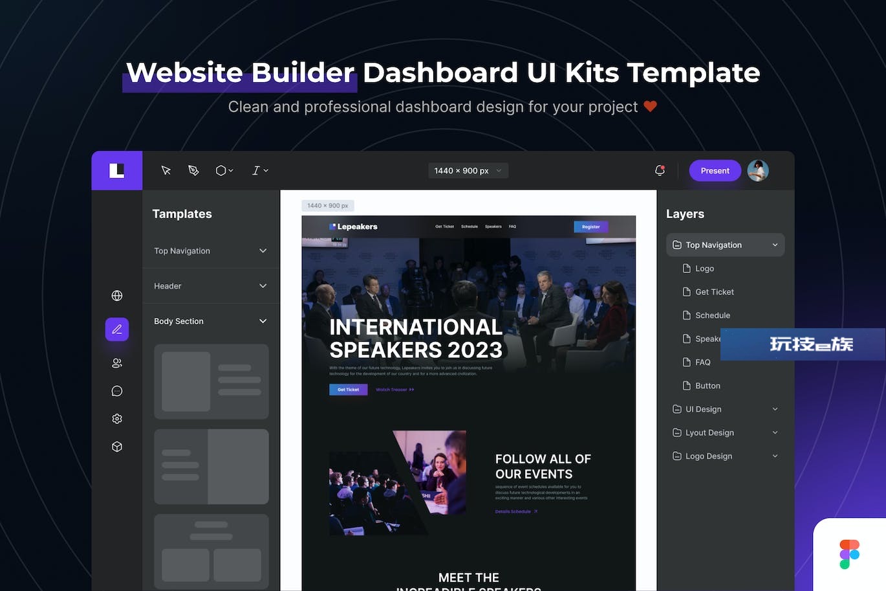Select the Pen tool
This screenshot has height=591, width=886.
coord(193,170)
